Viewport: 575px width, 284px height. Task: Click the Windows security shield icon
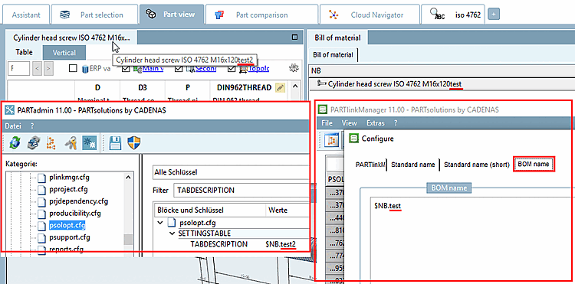coord(134,142)
